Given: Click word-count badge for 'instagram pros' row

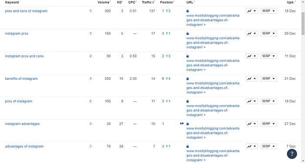Looking at the screenshot, I should [x=91, y=34].
